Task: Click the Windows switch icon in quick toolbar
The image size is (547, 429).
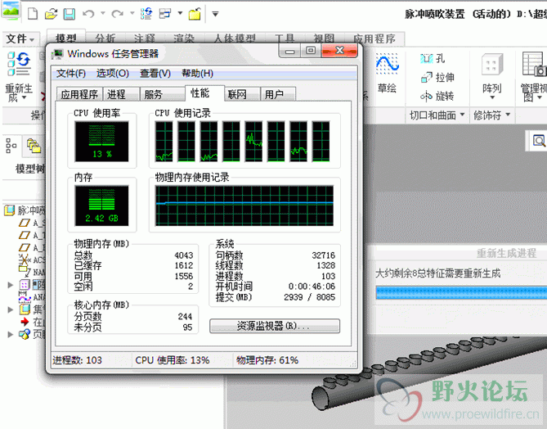Action: click(165, 14)
